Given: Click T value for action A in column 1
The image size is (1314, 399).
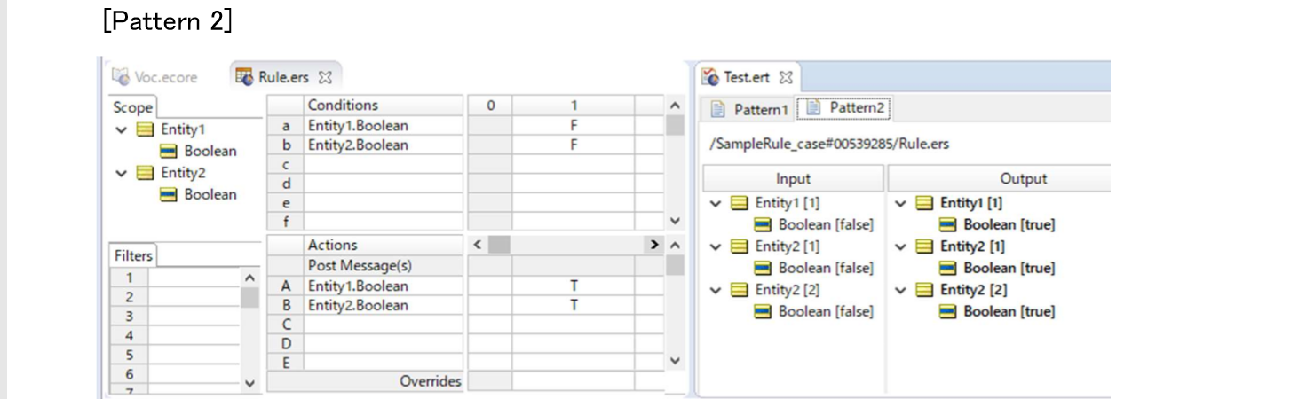Looking at the screenshot, I should (x=574, y=286).
